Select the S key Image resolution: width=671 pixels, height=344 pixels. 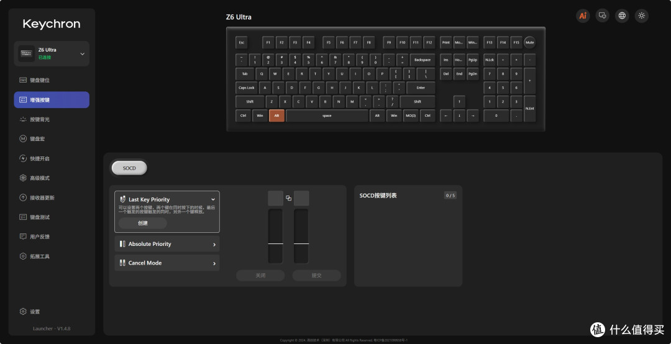pos(278,88)
